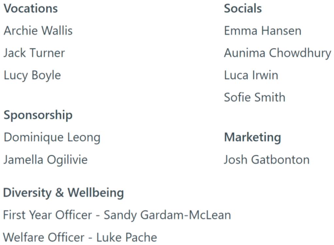Screen dimensions: 334x245
Task: Click the name Sofie Smith
Action: [254, 97]
